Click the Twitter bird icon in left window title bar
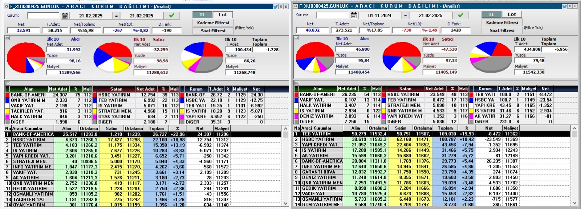Screen dimensions: 581x209 [x=276, y=6]
